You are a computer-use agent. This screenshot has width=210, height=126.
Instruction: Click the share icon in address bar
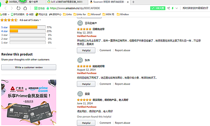[x=169, y=8]
